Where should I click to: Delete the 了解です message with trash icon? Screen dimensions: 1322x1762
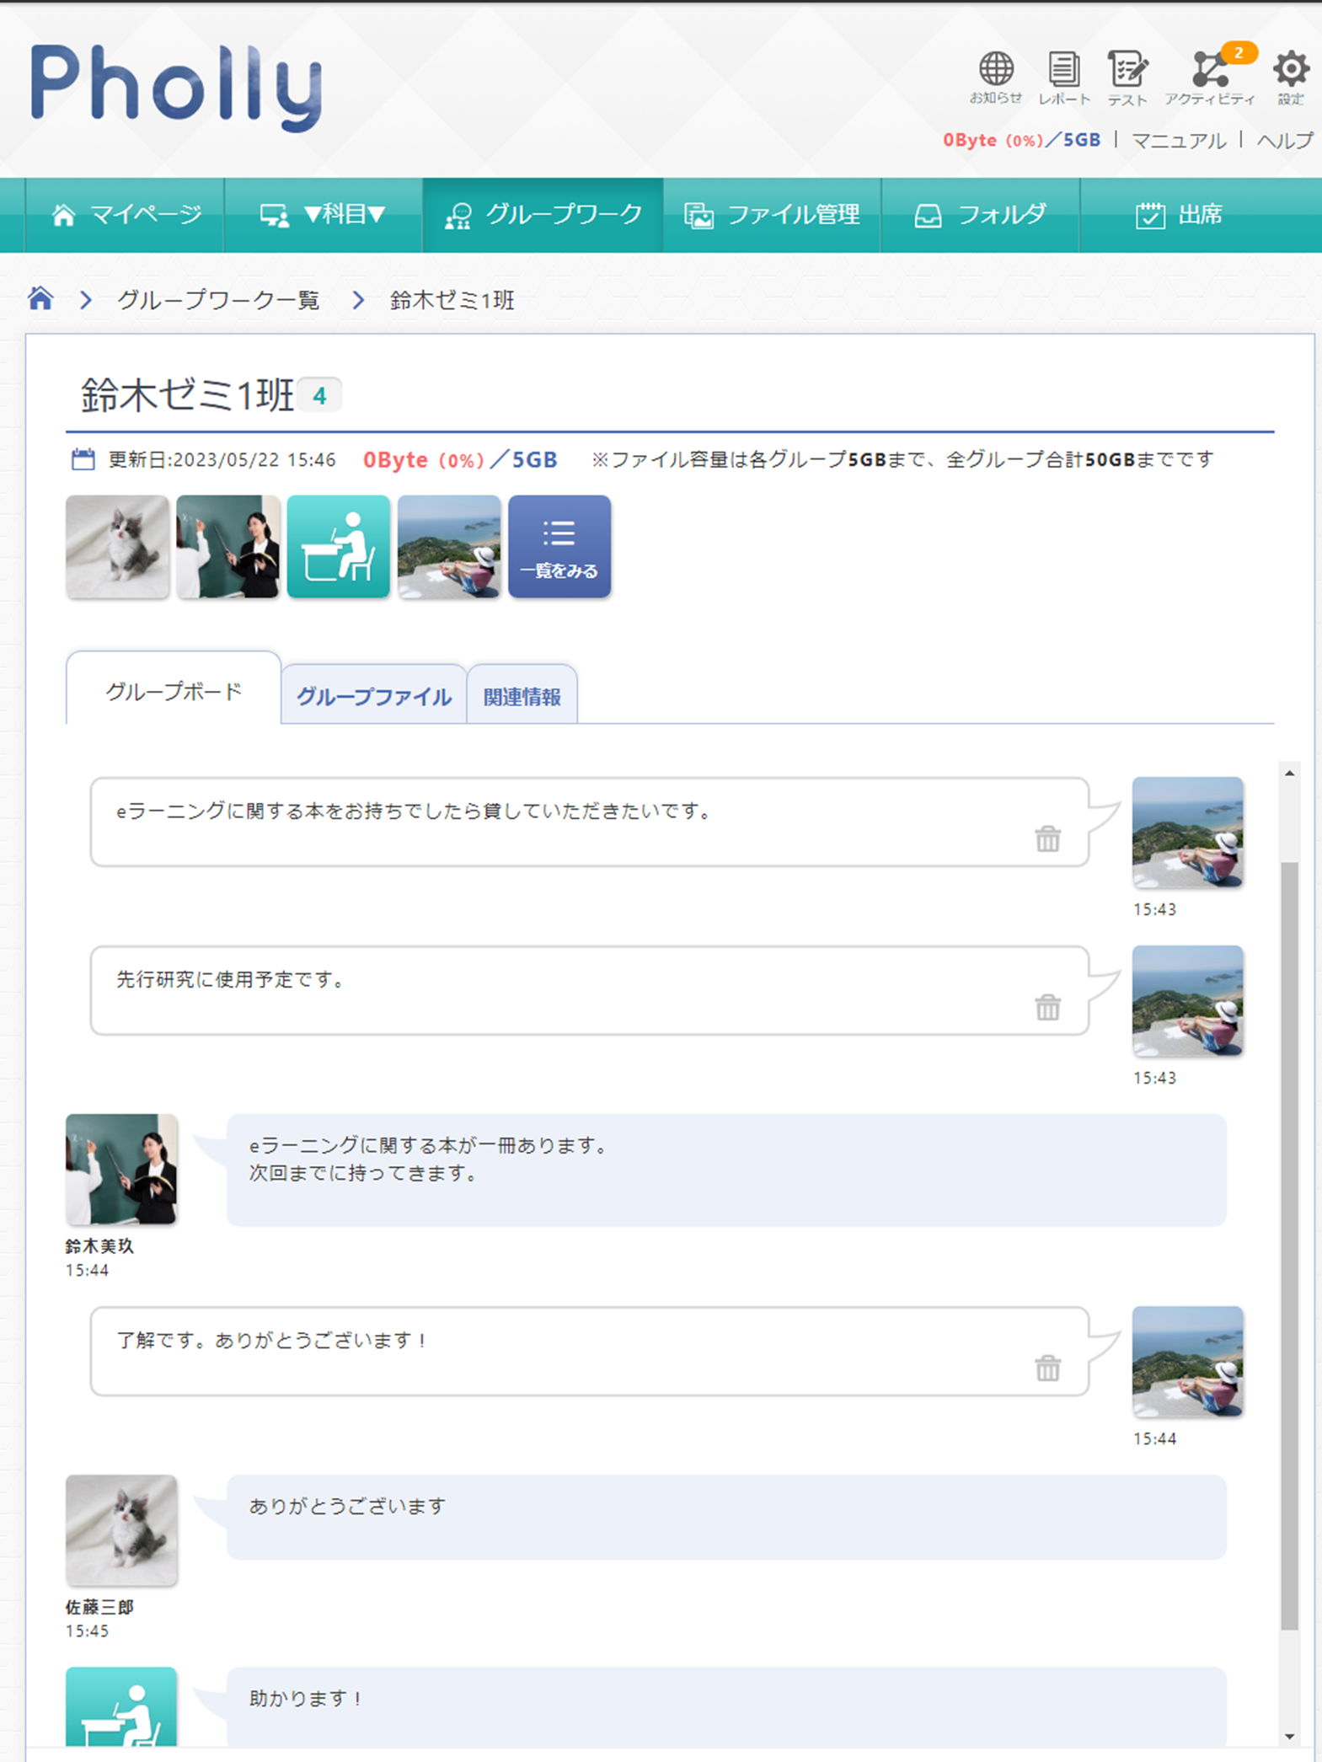(1047, 1368)
